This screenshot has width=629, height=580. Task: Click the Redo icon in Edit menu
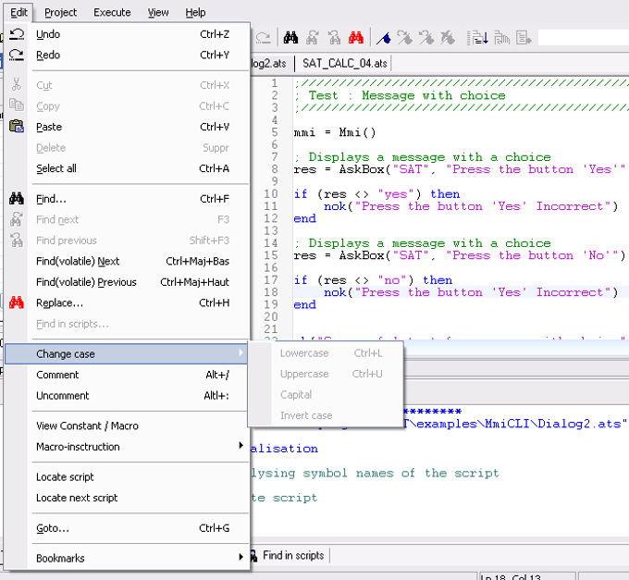17,55
